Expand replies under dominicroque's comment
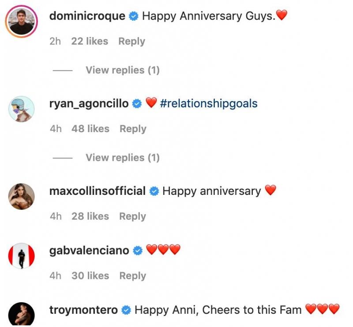 pos(122,70)
